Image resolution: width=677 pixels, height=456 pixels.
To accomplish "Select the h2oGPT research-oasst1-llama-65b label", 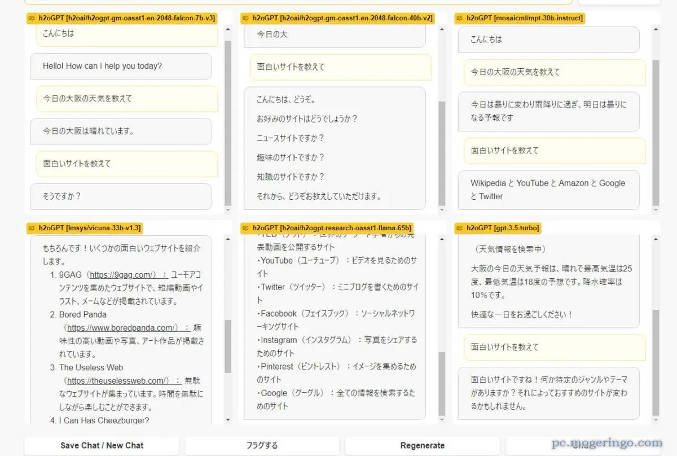I will 327,228.
